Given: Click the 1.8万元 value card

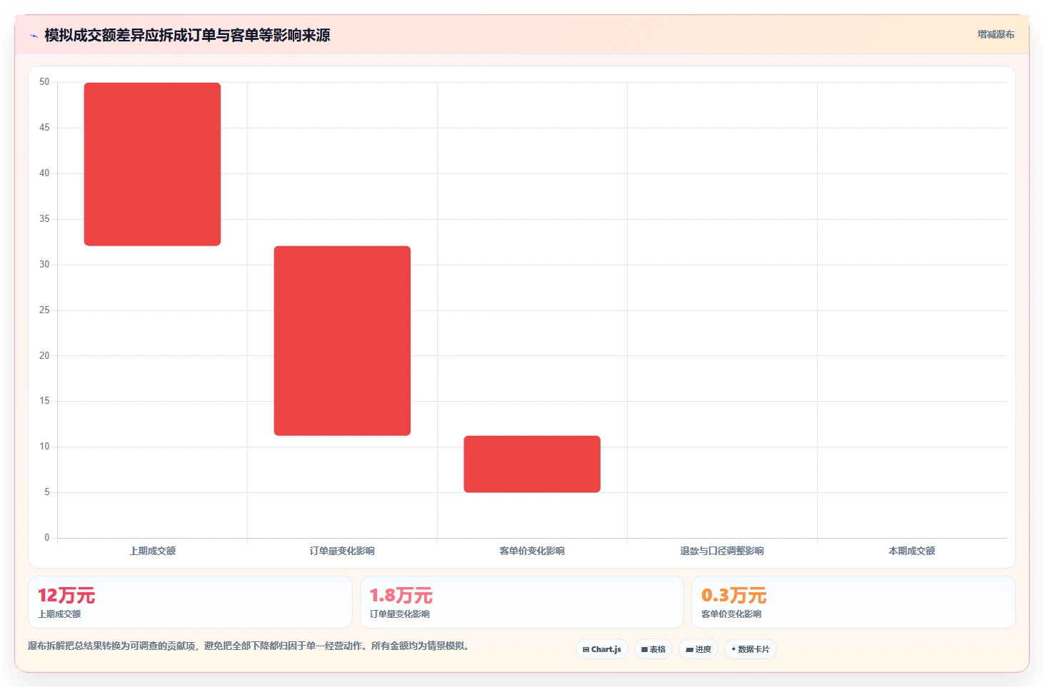Looking at the screenshot, I should [x=522, y=602].
